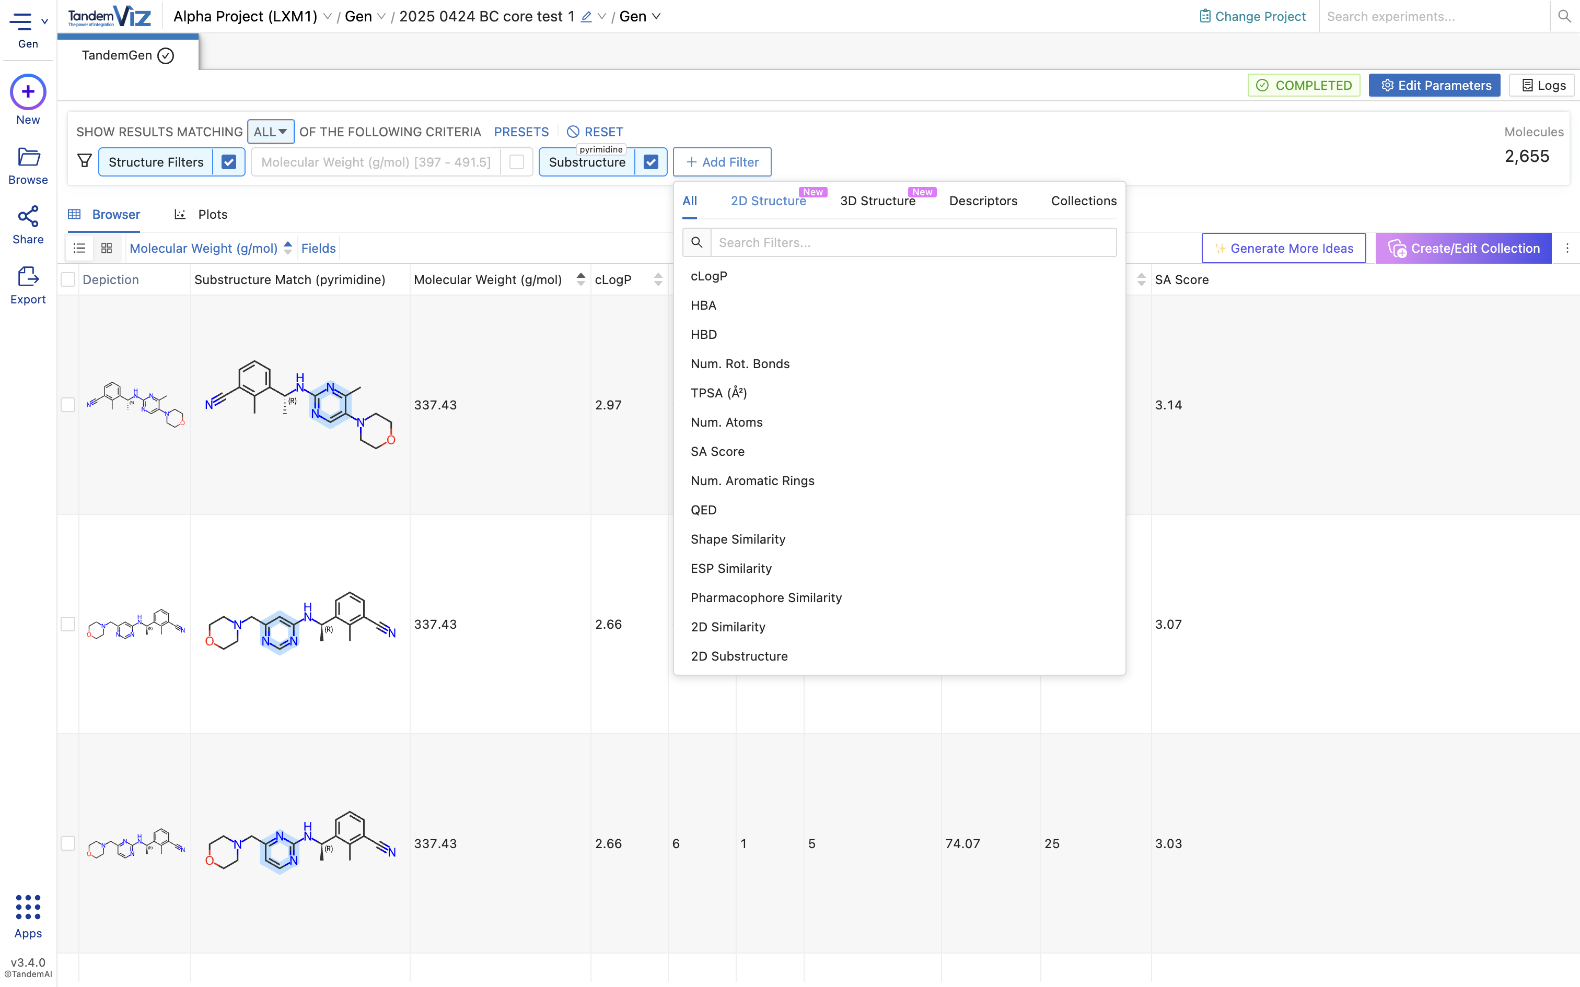The image size is (1580, 987).
Task: Click Change Project link
Action: pyautogui.click(x=1252, y=16)
